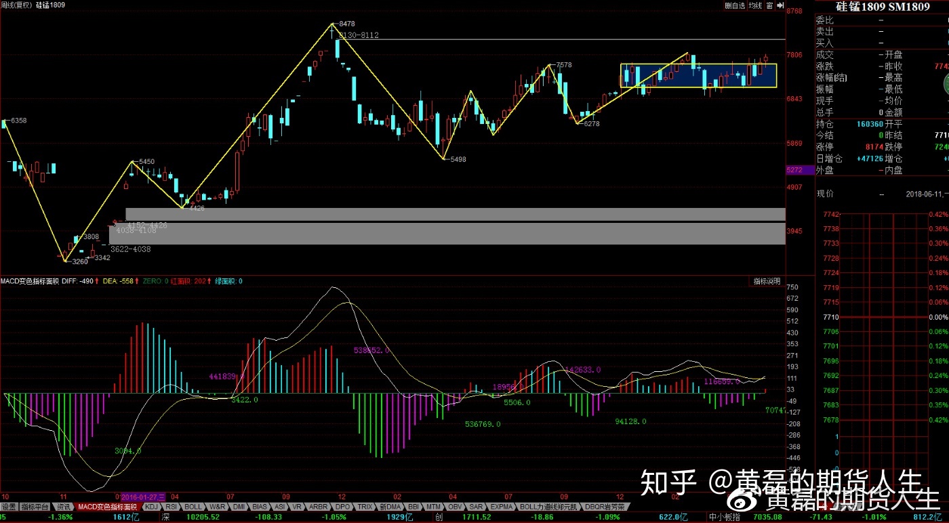Switch to the BOLL indicator tab
The image size is (949, 523).
193,507
